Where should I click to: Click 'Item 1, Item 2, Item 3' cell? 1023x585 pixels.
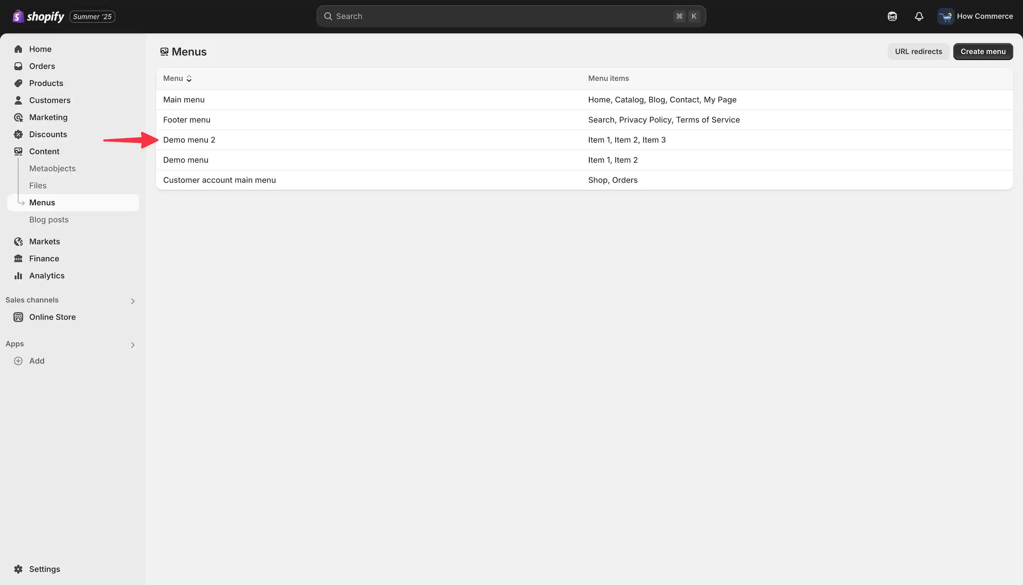click(x=627, y=140)
